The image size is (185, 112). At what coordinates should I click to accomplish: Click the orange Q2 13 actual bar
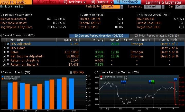pyautogui.click(x=64, y=93)
